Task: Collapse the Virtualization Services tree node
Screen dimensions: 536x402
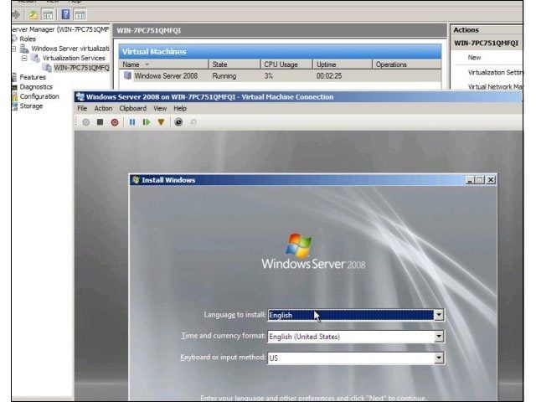Action: click(x=24, y=58)
